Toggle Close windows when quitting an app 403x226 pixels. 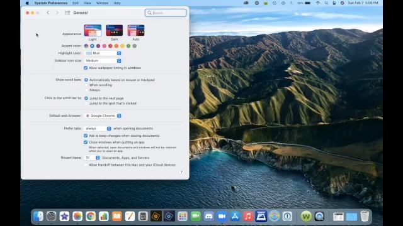[86, 143]
